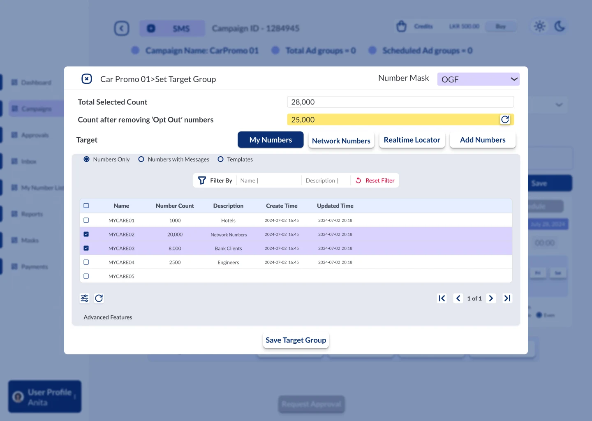Click the Engineers description cell
Viewport: 592px width, 421px height.
pos(228,263)
